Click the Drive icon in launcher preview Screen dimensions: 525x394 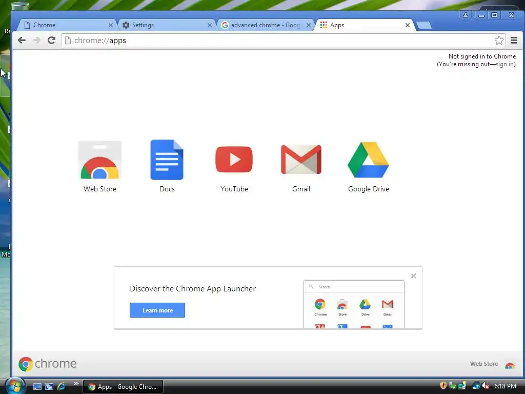point(365,304)
